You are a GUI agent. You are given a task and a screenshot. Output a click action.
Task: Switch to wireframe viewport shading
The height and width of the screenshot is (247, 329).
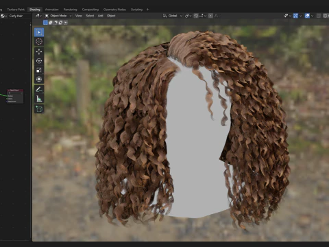click(x=326, y=16)
